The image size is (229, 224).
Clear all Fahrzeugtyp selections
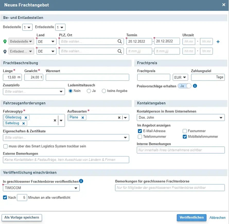tap(55, 120)
